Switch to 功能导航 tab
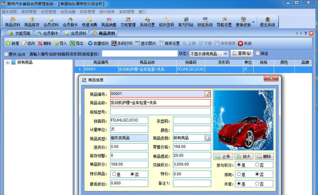This screenshot has width=318, height=195. click(19, 33)
